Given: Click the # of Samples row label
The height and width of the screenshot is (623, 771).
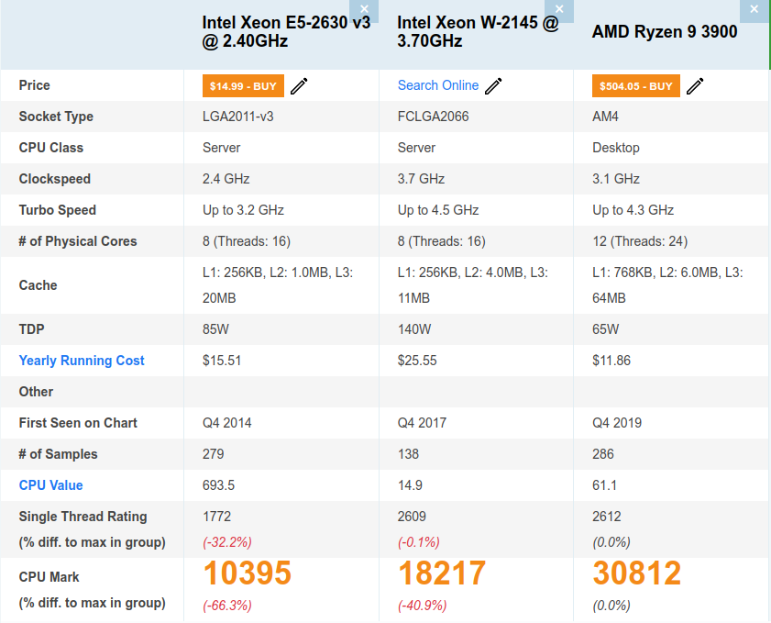Looking at the screenshot, I should [x=58, y=454].
